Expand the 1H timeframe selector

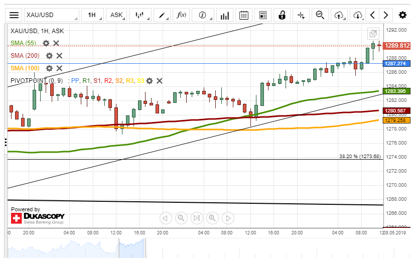pos(92,15)
